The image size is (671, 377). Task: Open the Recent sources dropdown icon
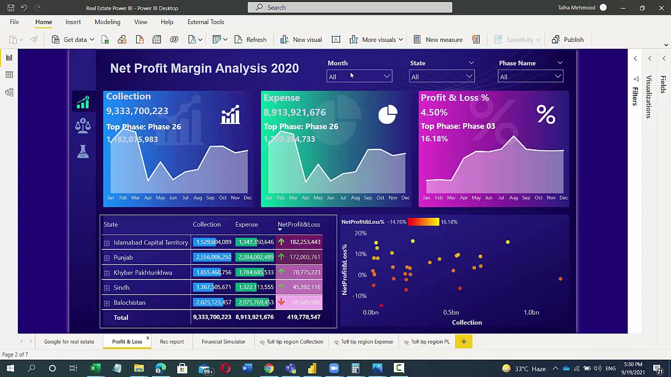click(x=195, y=40)
